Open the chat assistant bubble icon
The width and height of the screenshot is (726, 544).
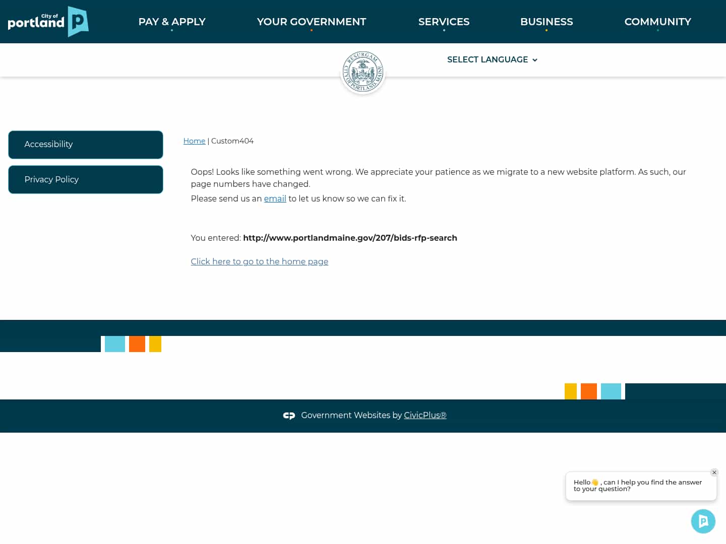point(703,521)
